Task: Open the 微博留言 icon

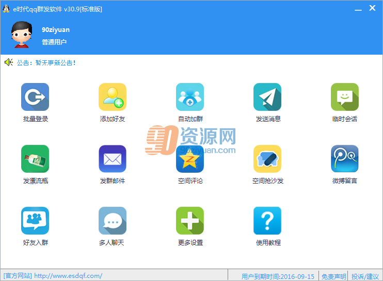Action: 345,159
